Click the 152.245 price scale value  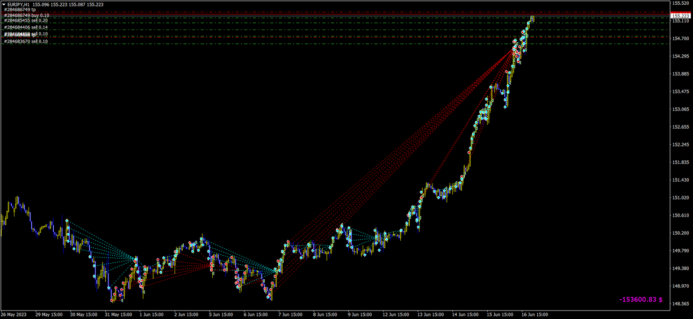681,145
